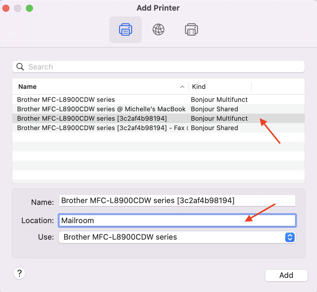Click the magnifier icon in search field
The height and width of the screenshot is (292, 317).
20,67
